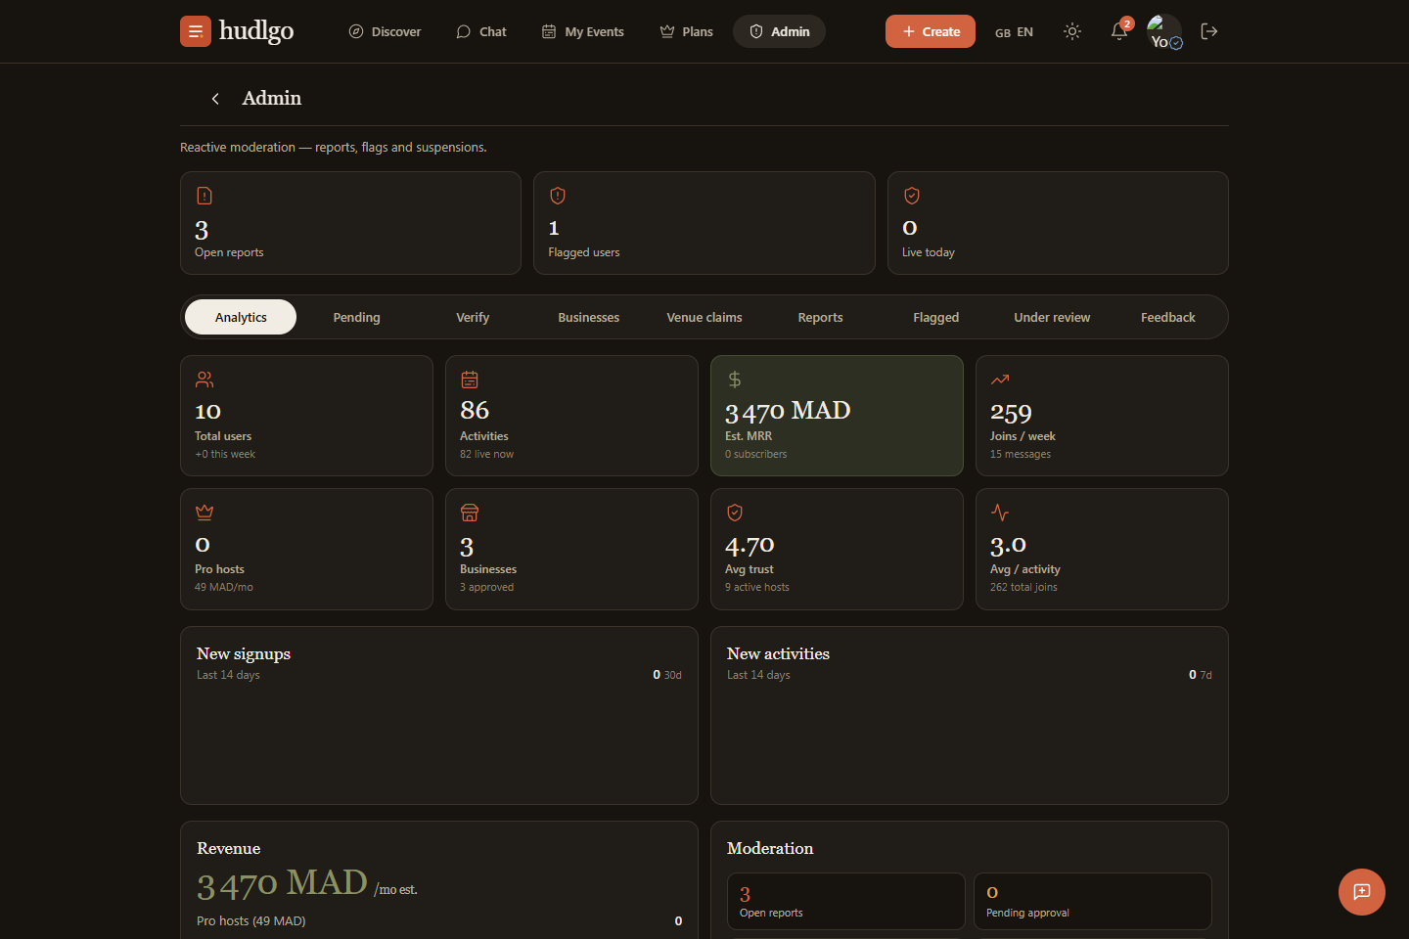Open the Live today summary card
1409x939 pixels.
1058,223
